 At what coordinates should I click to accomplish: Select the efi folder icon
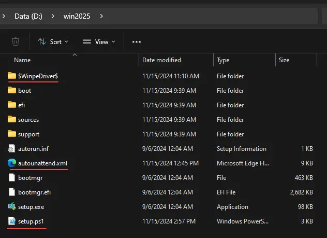click(x=12, y=105)
